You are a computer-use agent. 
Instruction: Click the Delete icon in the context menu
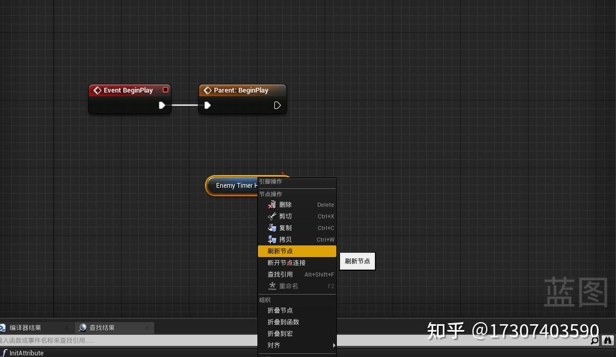pyautogui.click(x=272, y=205)
